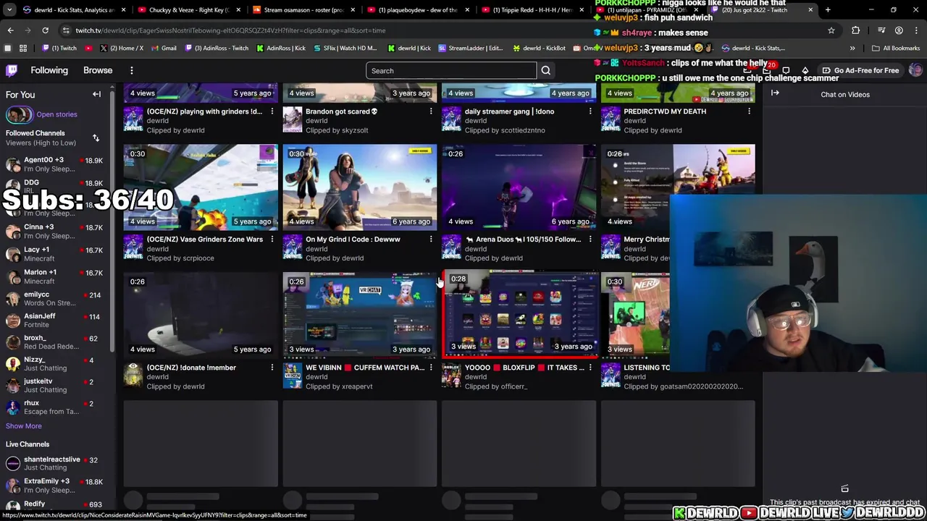This screenshot has height=521, width=927.
Task: Click the 'Open stories' link
Action: pyautogui.click(x=56, y=114)
